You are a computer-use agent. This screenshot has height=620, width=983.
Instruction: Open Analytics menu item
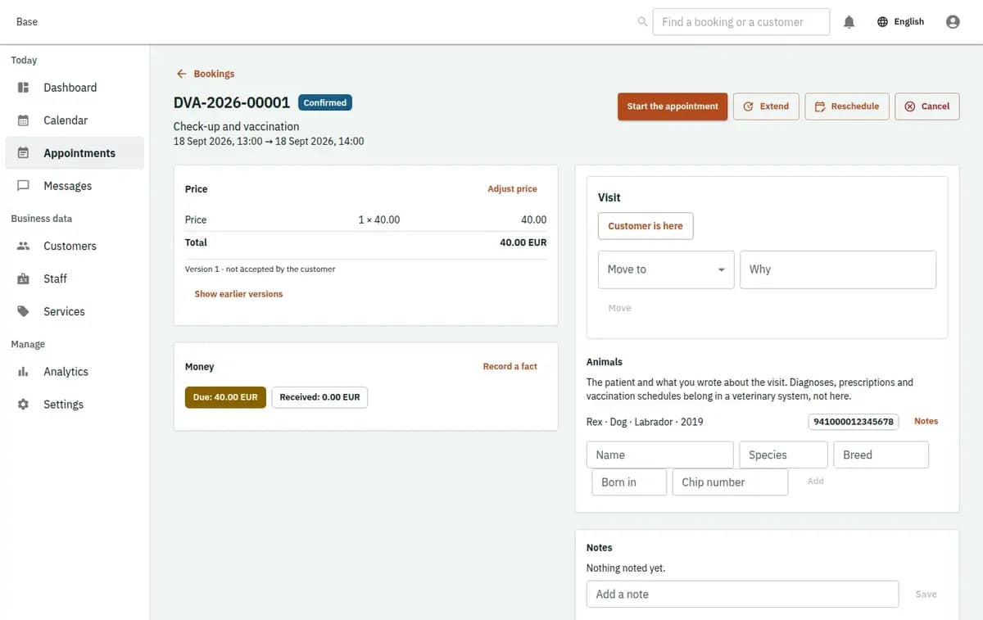pyautogui.click(x=75, y=372)
